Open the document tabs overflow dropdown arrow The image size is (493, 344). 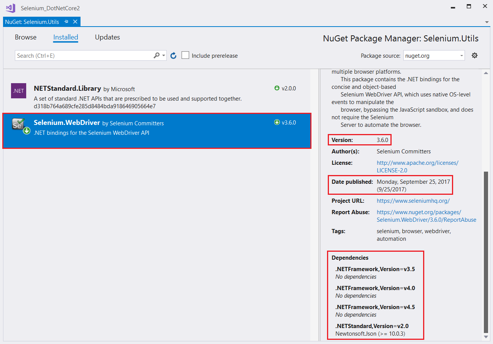pos(487,22)
